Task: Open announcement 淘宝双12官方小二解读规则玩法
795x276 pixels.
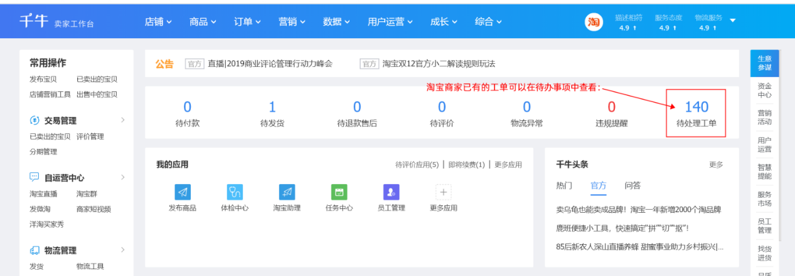Action: pos(439,64)
